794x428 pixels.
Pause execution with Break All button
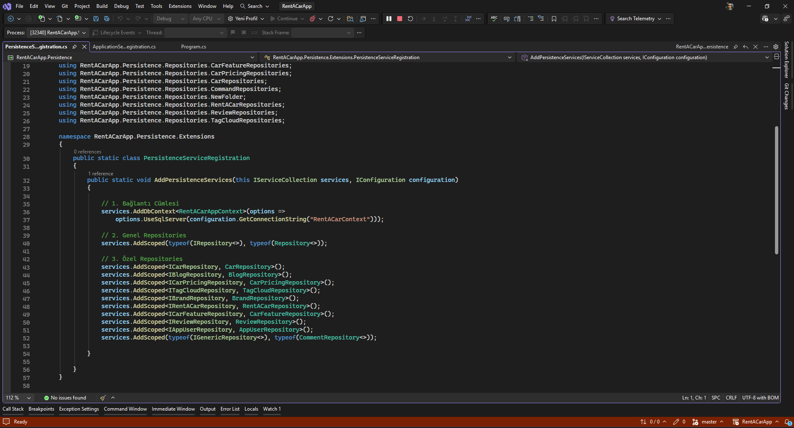click(x=389, y=19)
